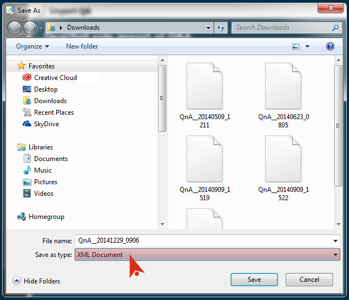
Task: Click New folder in the toolbar
Action: (82, 46)
